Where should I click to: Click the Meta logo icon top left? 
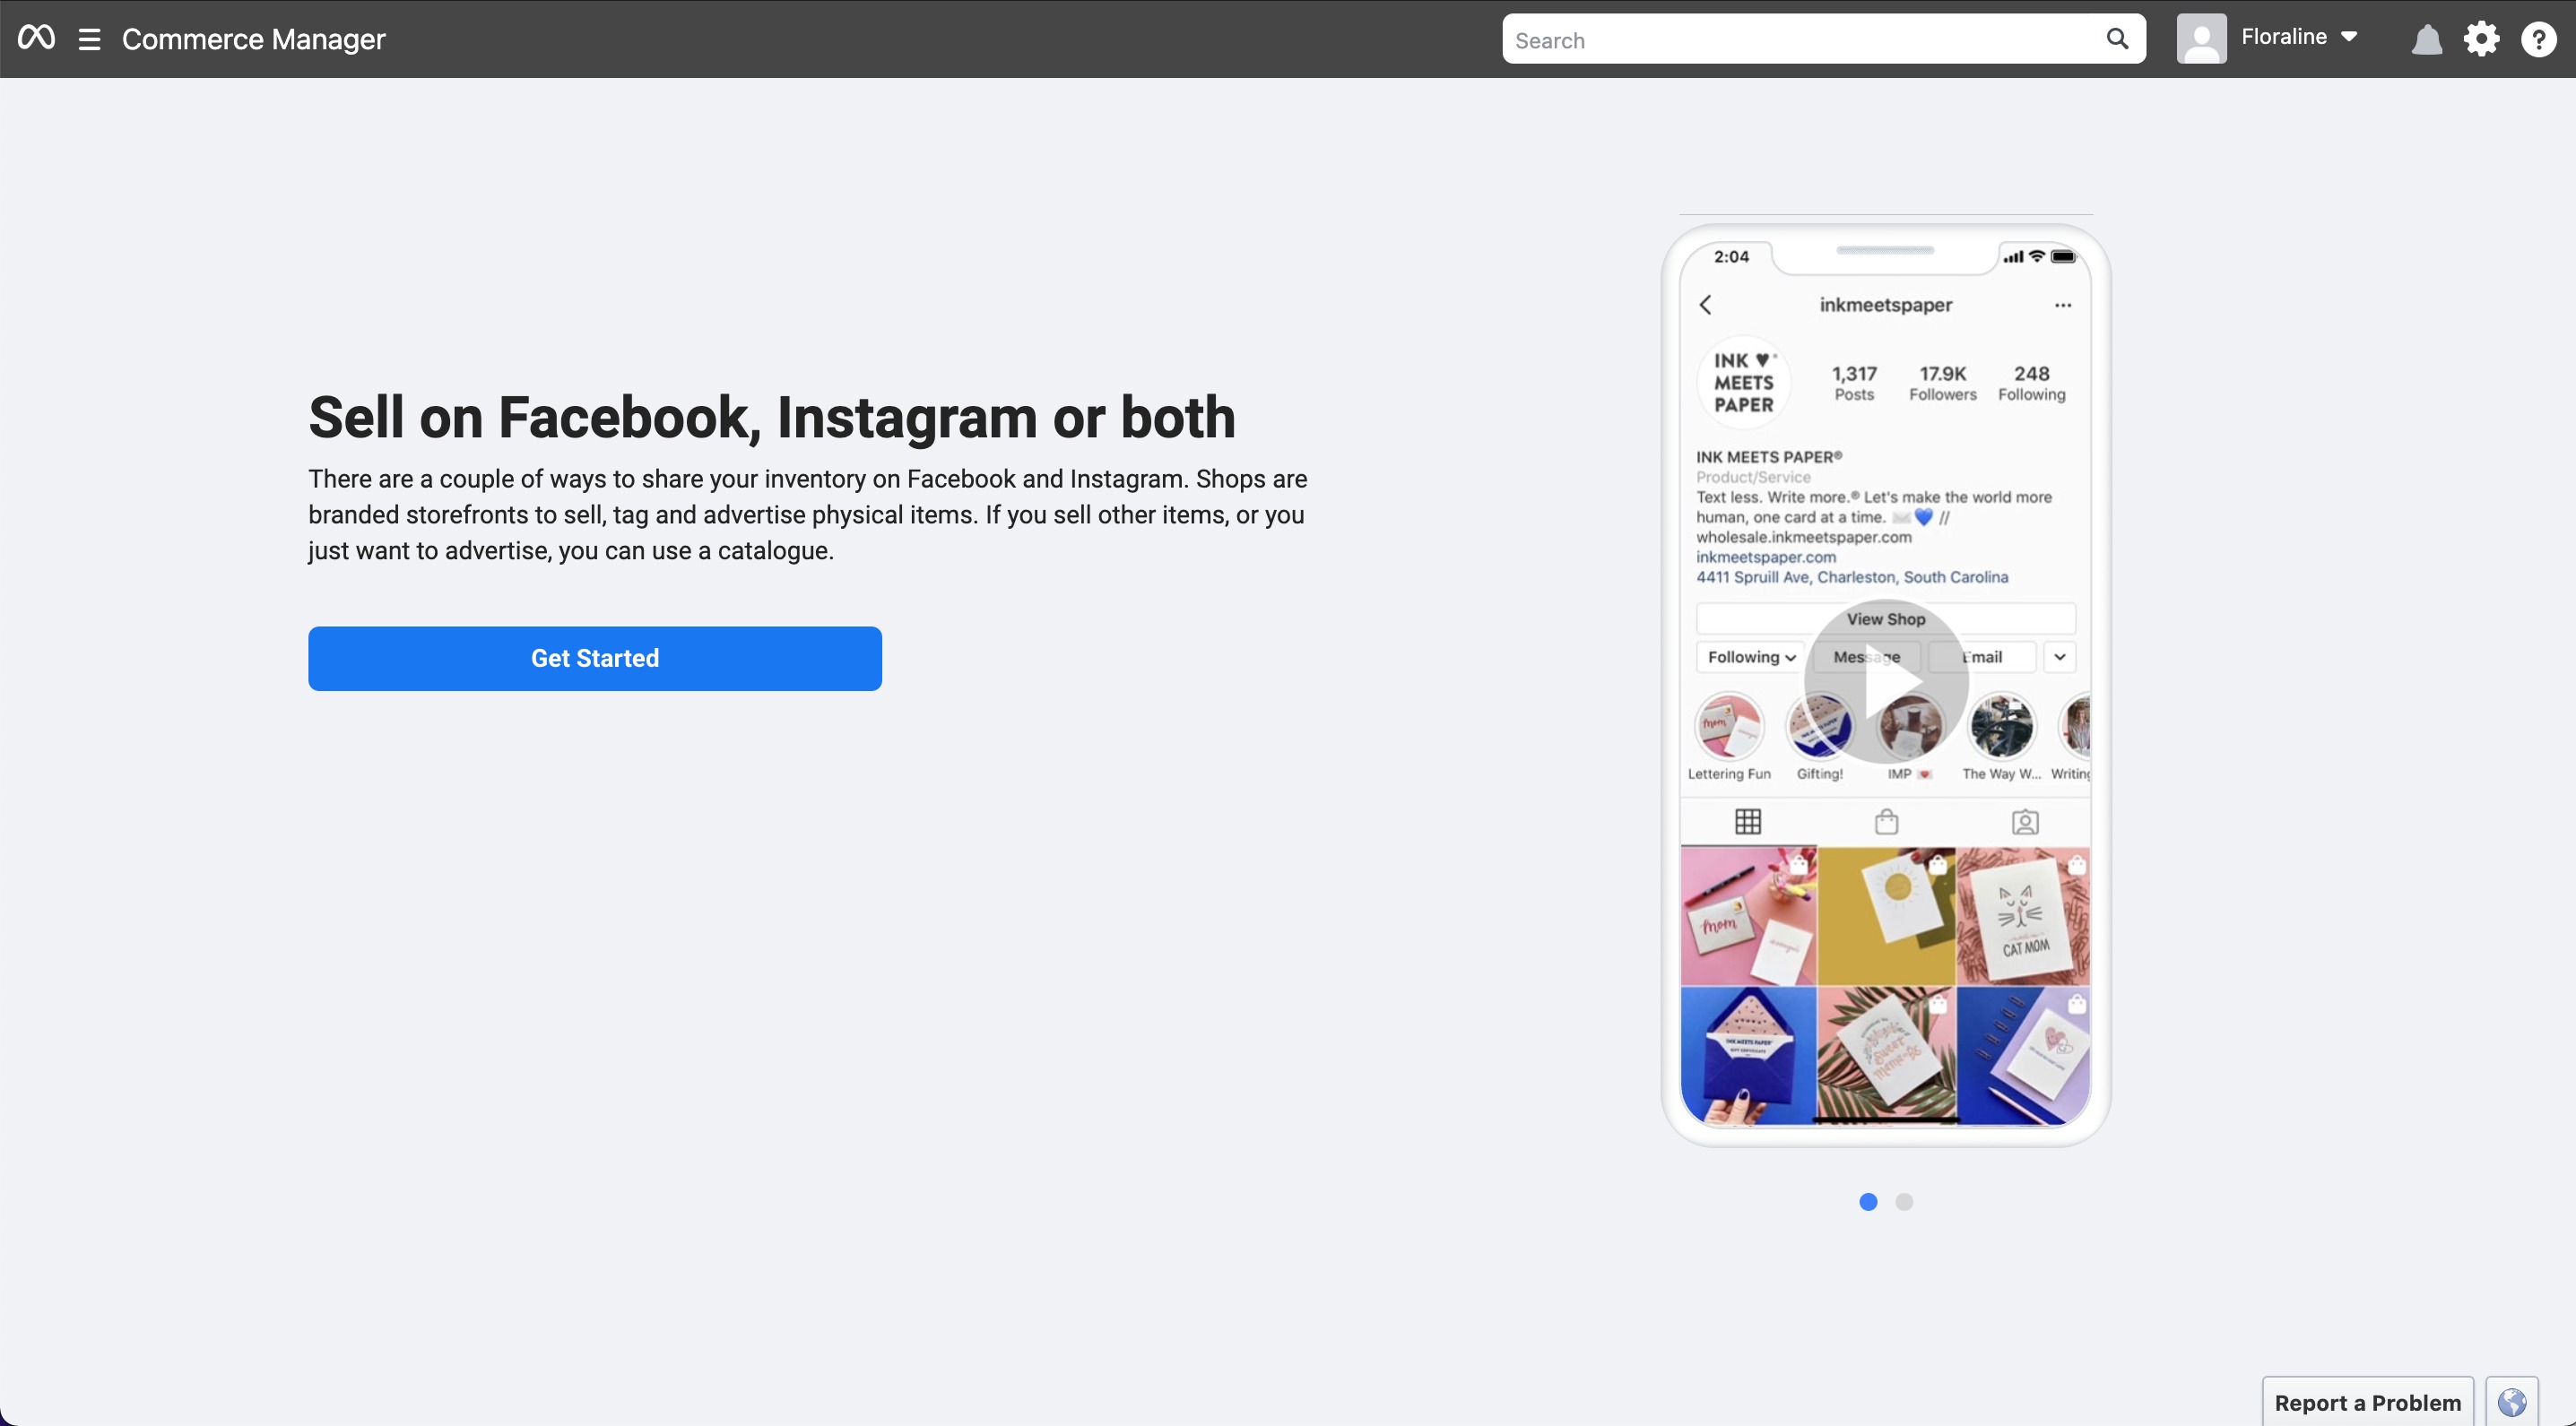click(35, 37)
